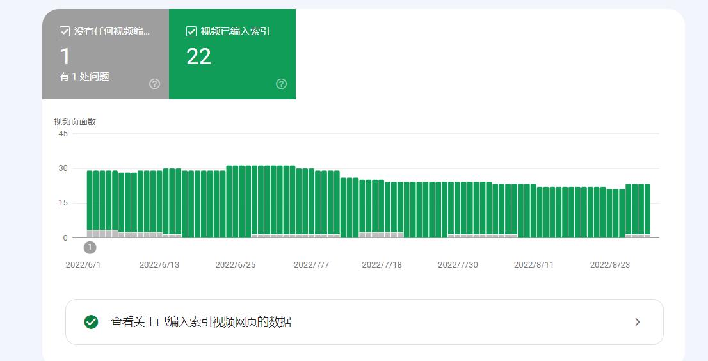708x361 pixels.
Task: Click the 2022/6/13 date label
Action: click(159, 265)
